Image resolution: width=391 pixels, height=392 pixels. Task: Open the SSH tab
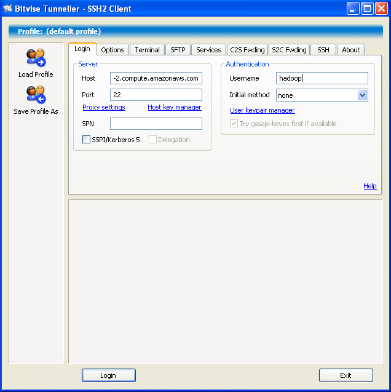point(323,50)
